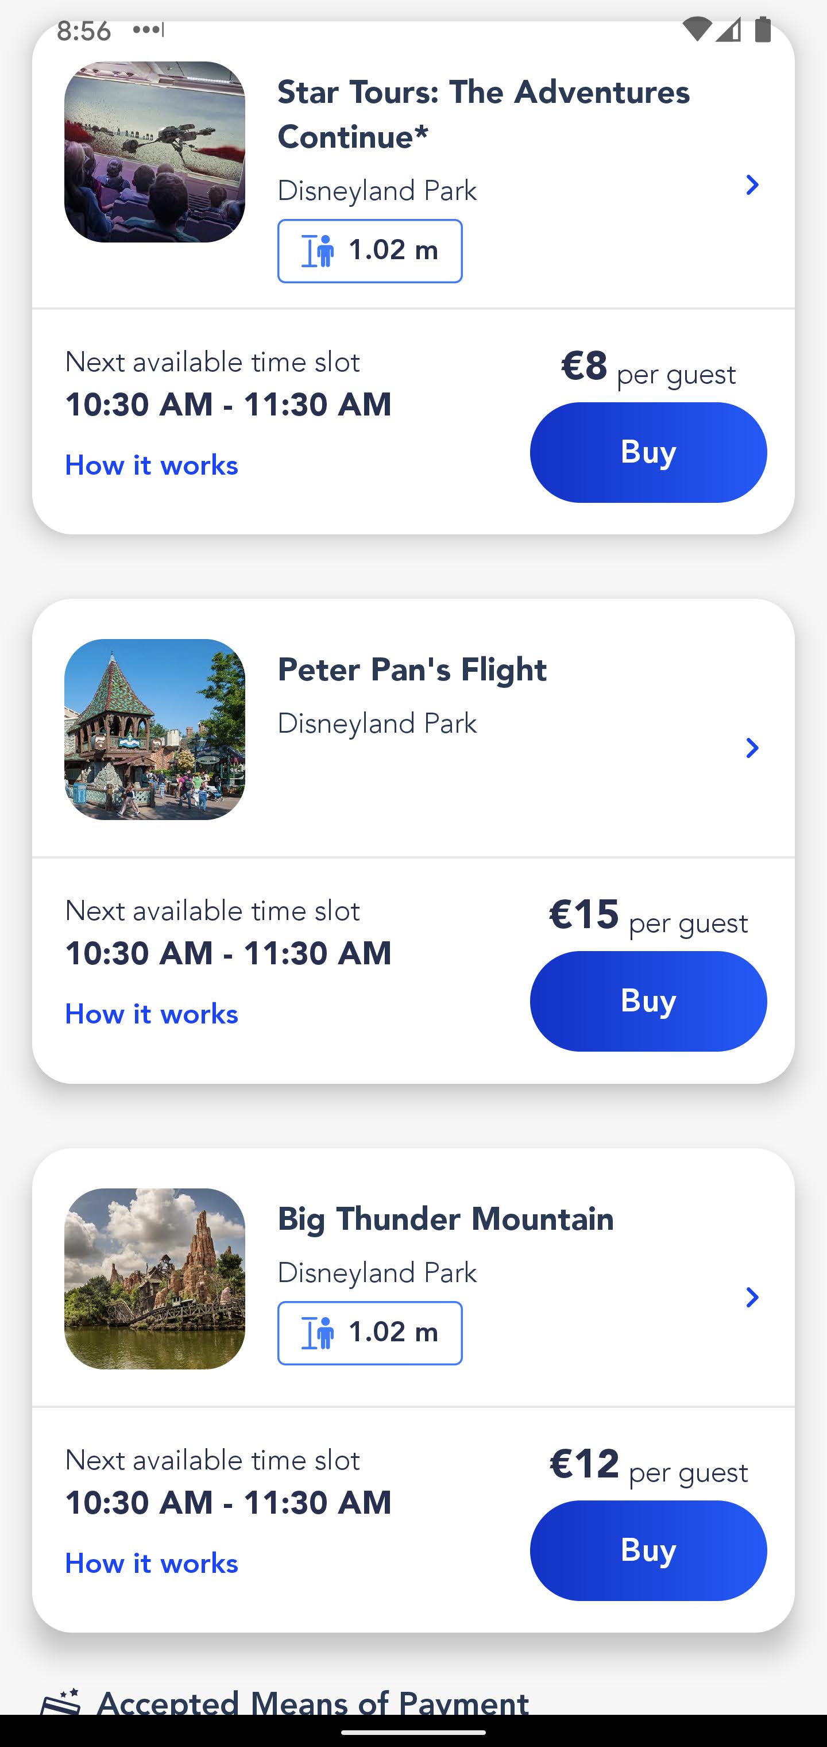Expand Peter Pan's Flight chevron arrow
The height and width of the screenshot is (1747, 827).
pyautogui.click(x=751, y=748)
